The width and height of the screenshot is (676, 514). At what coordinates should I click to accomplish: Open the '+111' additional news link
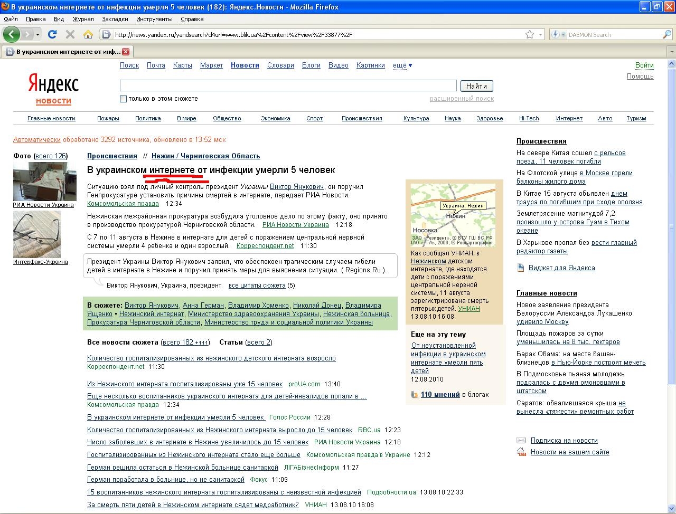coord(202,343)
